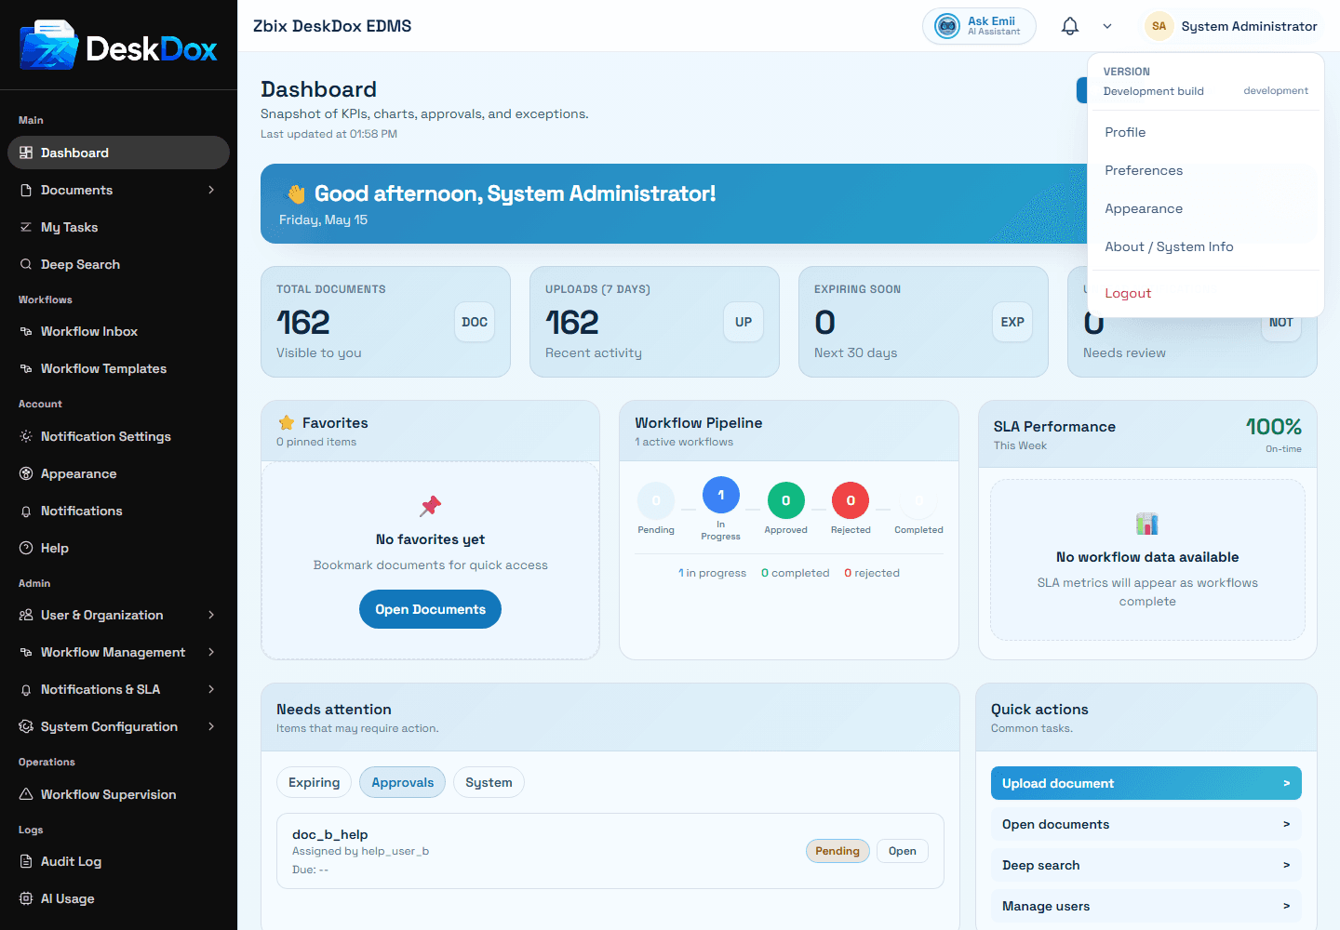Click the EXP badge on Expiring Soon
The height and width of the screenshot is (930, 1340).
pos(1012,322)
